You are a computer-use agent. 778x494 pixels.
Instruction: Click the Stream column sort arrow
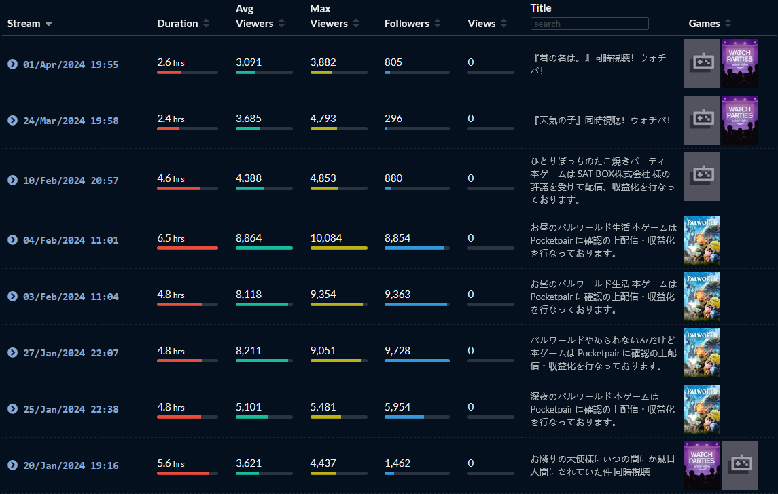[48, 24]
